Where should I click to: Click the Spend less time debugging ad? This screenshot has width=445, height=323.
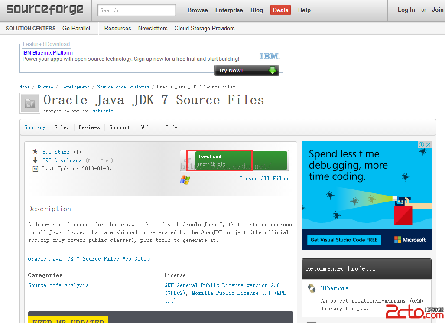[367, 196]
